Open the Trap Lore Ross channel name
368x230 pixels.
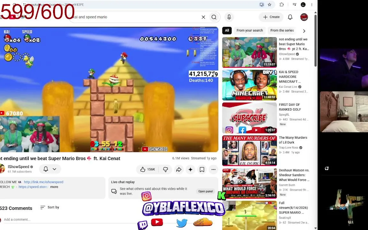point(288,147)
